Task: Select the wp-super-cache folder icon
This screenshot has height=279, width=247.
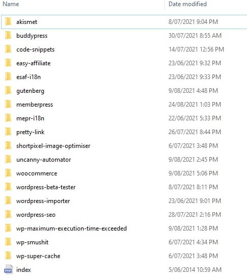Action: tap(8, 256)
